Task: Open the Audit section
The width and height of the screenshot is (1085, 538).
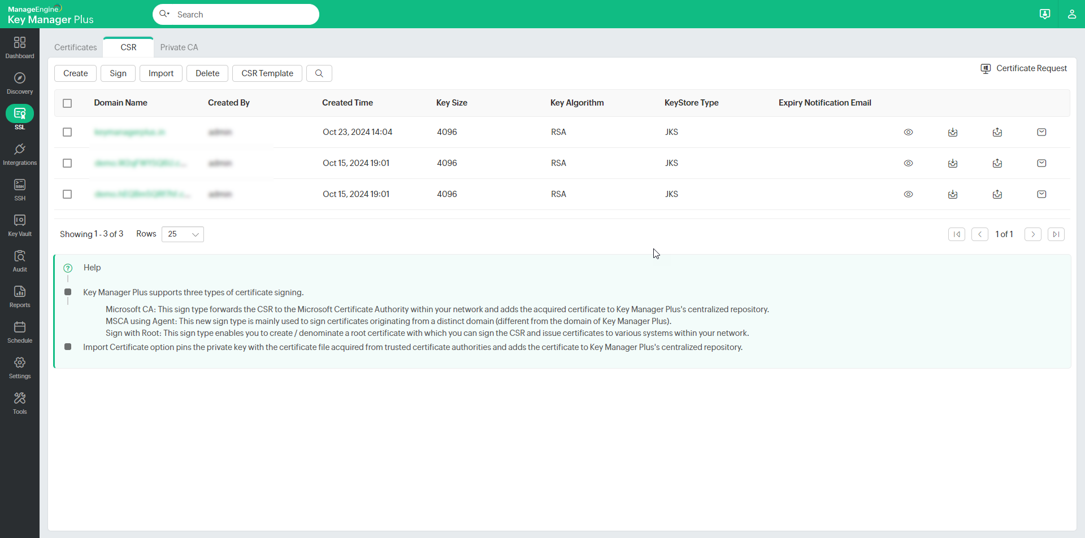Action: [20, 260]
